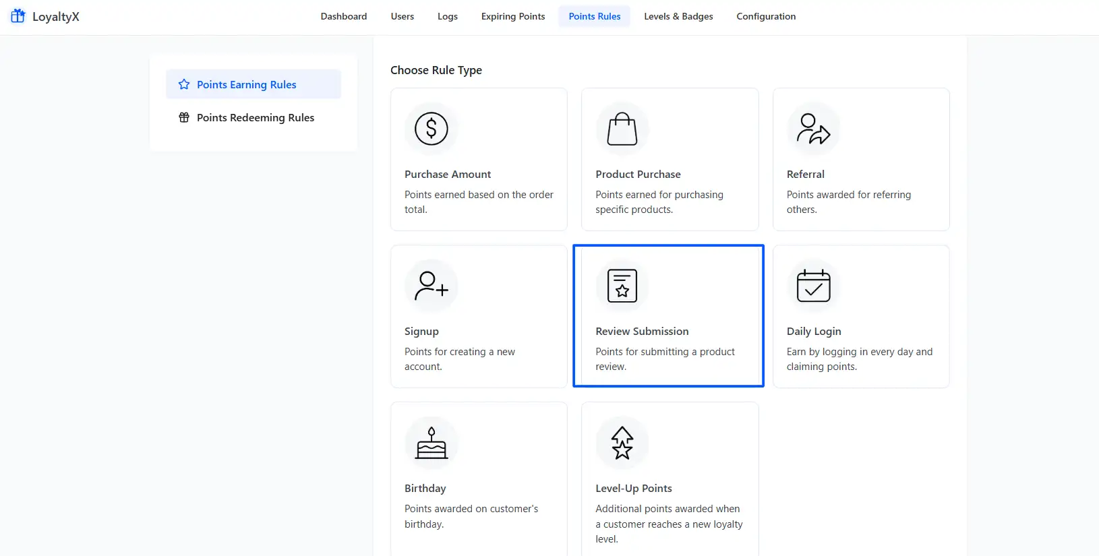
Task: Click the Birthday cake icon
Action: click(431, 443)
